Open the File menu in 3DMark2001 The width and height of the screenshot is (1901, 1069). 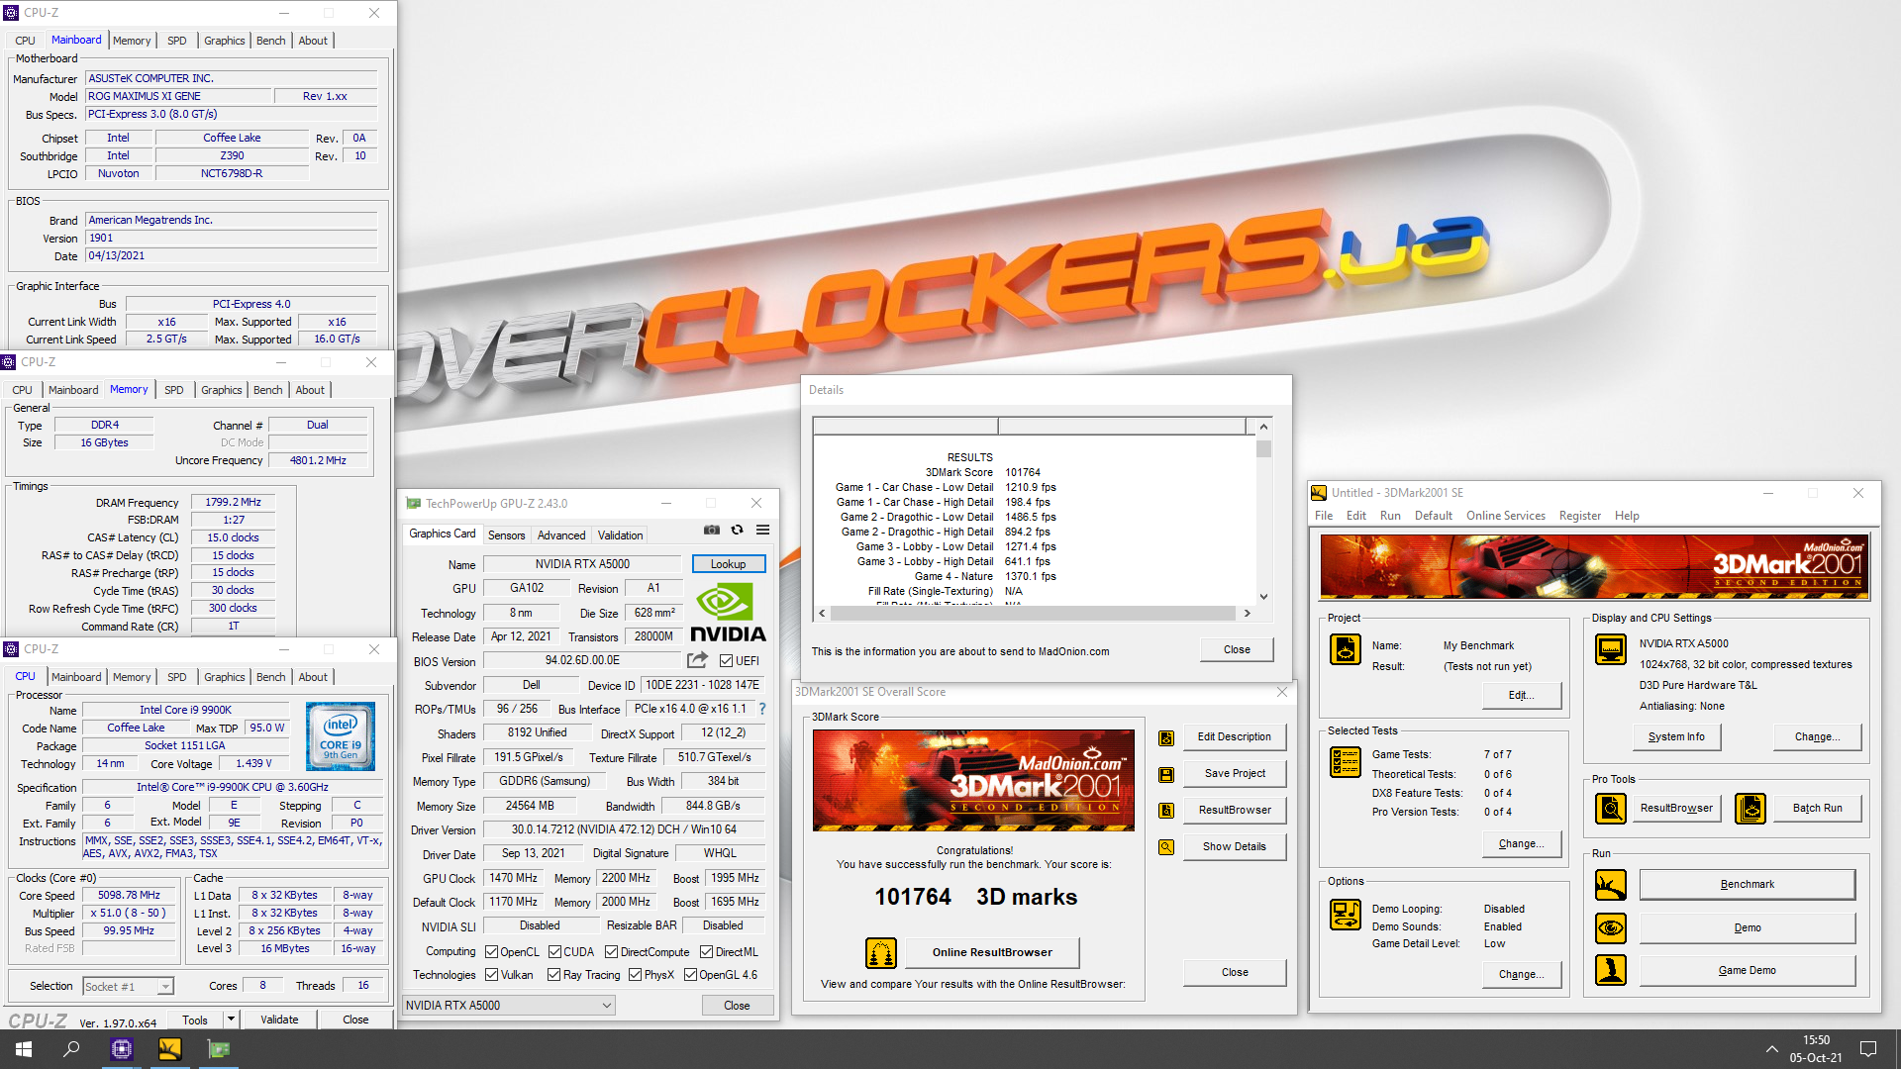[x=1323, y=516]
